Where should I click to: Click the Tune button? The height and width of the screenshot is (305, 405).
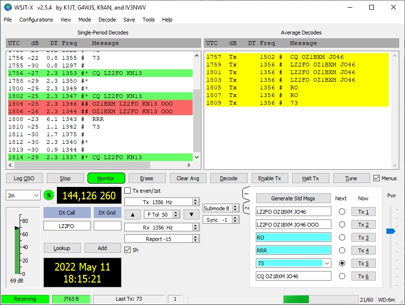coord(351,178)
